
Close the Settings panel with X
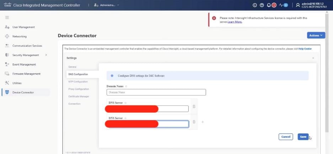(313, 58)
